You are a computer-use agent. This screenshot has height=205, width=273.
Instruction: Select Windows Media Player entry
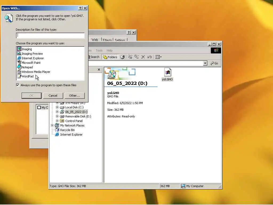click(x=34, y=72)
